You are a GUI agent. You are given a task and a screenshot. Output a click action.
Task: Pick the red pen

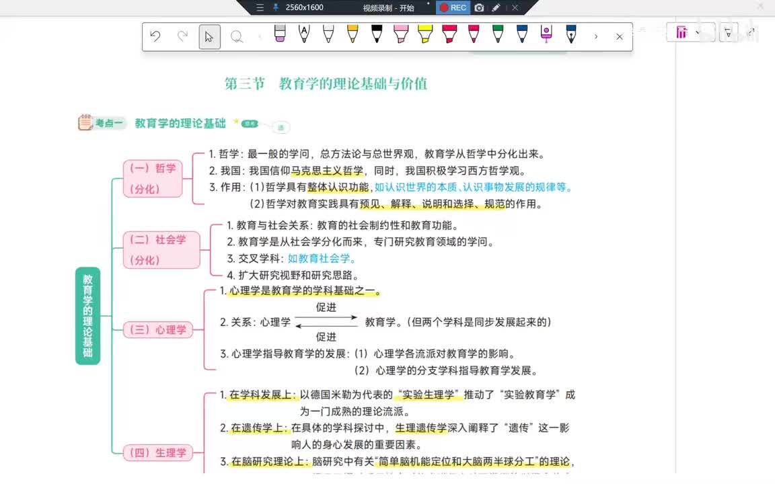pos(474,33)
